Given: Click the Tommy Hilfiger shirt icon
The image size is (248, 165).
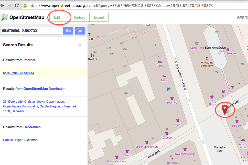Looking at the screenshot, I should pyautogui.click(x=212, y=97).
